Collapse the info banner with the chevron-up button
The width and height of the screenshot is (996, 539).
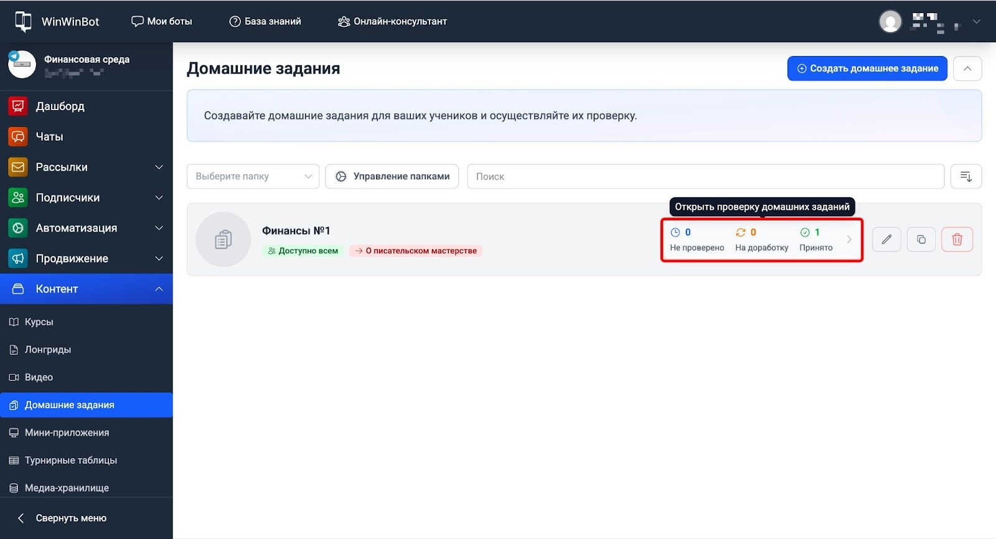pos(967,68)
